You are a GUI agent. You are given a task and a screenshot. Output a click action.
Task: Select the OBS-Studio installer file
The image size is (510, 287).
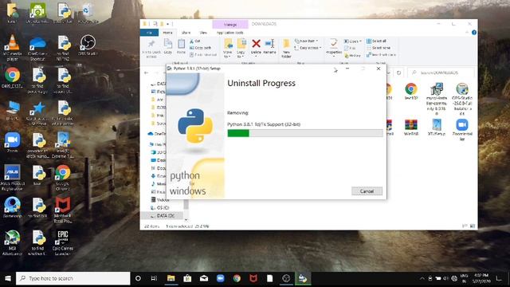462,99
